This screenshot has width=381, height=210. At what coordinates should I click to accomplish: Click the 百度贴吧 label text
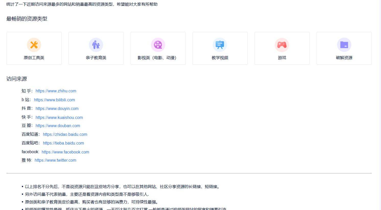pyautogui.click(x=30, y=143)
